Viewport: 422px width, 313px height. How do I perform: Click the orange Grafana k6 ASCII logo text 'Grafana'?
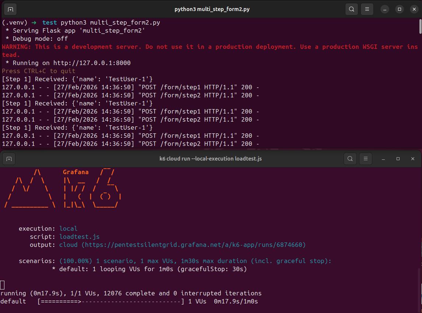coord(75,172)
